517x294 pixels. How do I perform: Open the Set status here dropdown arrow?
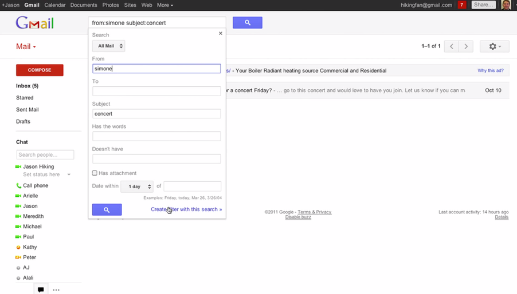pos(69,174)
